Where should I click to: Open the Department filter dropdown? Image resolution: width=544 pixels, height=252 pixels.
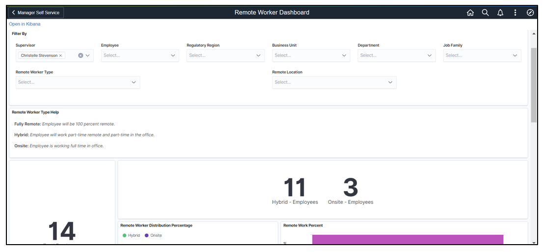396,56
